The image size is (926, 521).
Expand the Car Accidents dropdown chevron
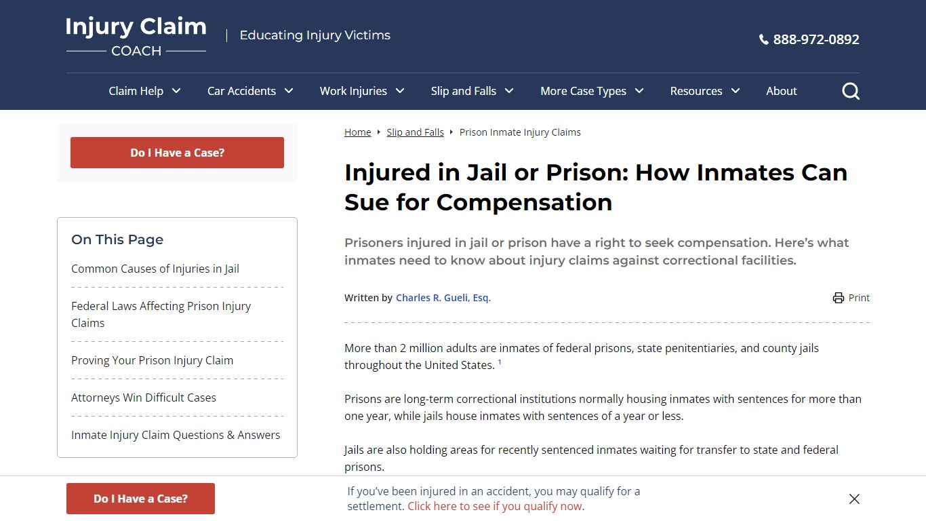[289, 91]
